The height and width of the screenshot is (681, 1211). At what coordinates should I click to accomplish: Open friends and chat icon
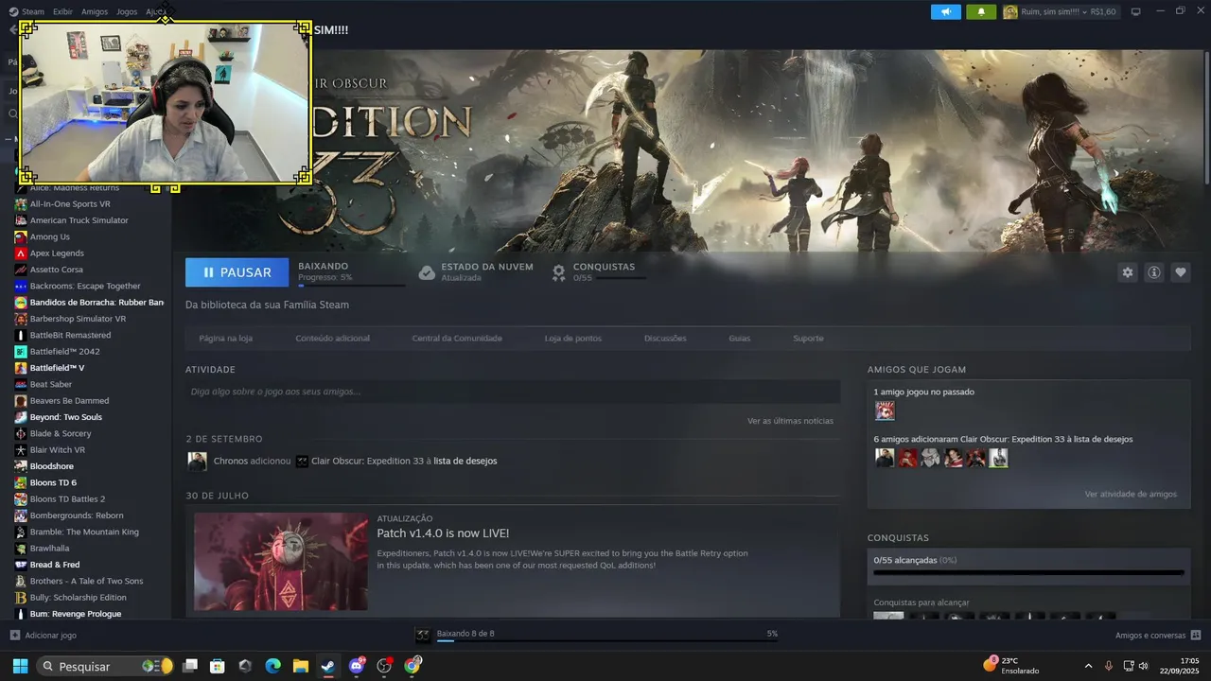click(x=1196, y=636)
